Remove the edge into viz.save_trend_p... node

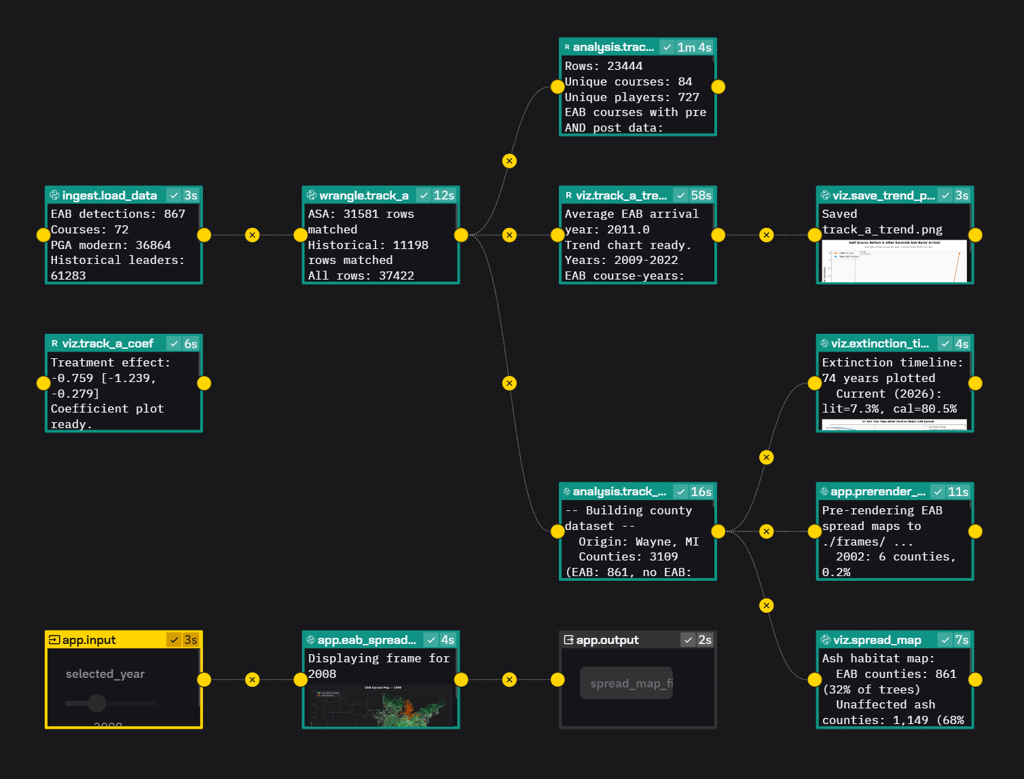pyautogui.click(x=767, y=235)
